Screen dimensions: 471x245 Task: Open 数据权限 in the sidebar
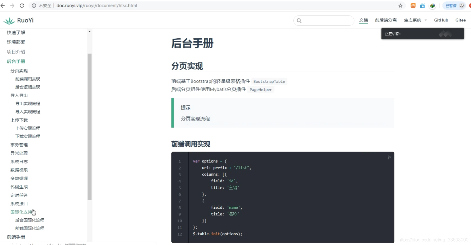pos(19,170)
